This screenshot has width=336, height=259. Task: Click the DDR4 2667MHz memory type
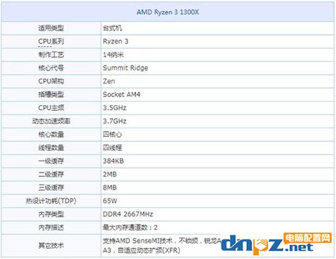128,214
